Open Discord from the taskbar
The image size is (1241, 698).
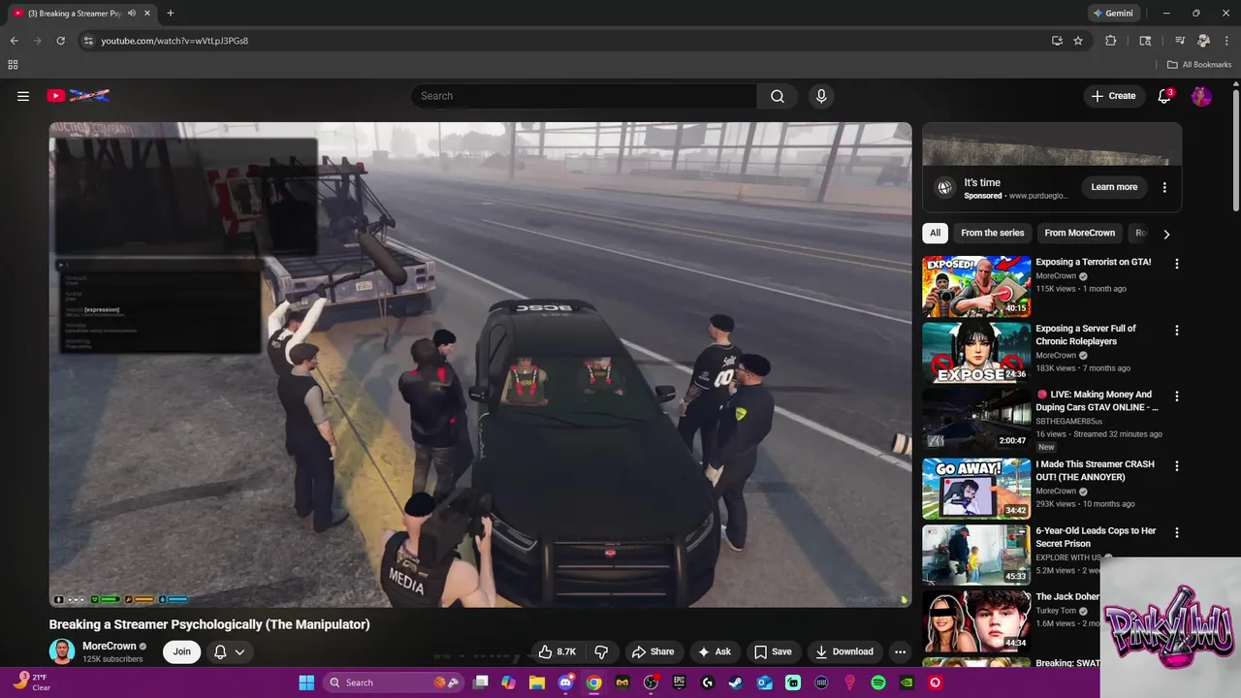tap(566, 682)
